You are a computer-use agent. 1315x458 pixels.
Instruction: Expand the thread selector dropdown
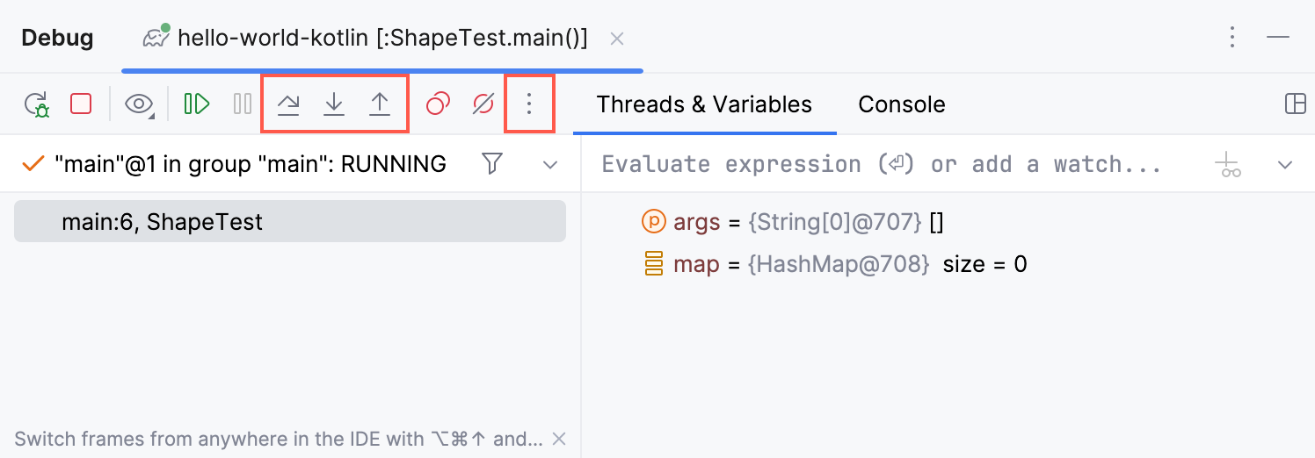pyautogui.click(x=550, y=164)
